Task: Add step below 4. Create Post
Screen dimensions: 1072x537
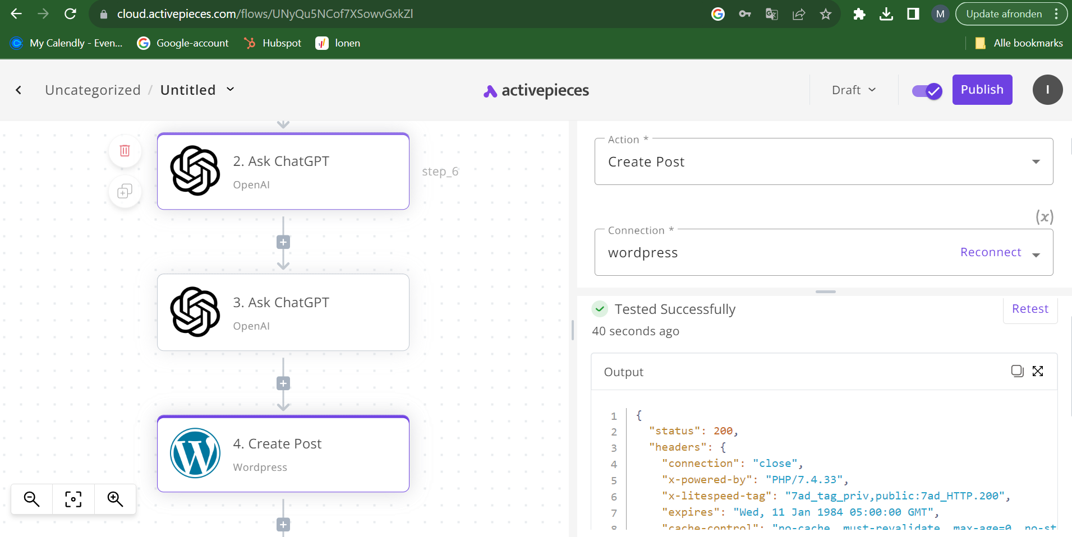Action: (283, 525)
